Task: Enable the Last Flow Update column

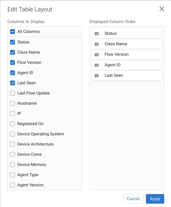Action: click(x=13, y=93)
